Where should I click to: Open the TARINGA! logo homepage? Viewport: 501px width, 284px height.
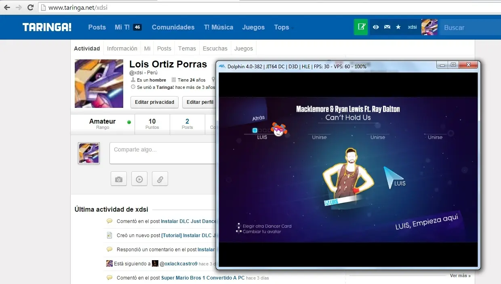click(47, 27)
